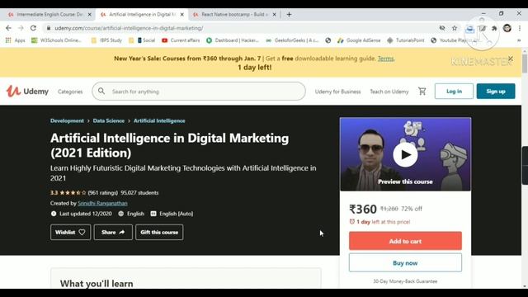The image size is (528, 297).
Task: Go to Udemy home via logo
Action: (27, 92)
